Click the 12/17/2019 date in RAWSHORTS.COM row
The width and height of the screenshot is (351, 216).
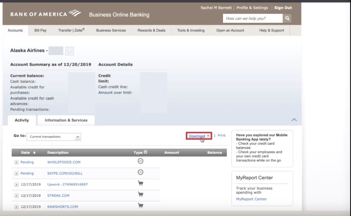(31, 207)
